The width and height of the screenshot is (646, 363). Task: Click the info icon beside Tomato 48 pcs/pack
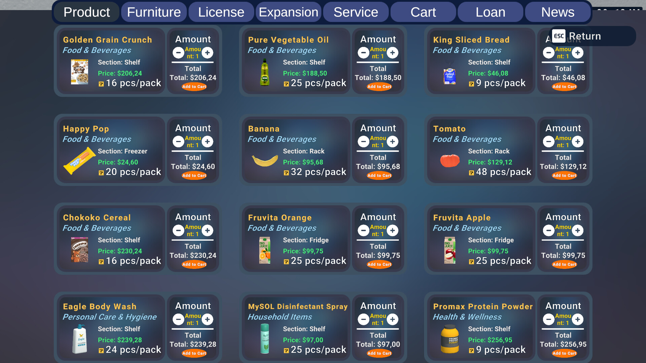(x=471, y=172)
